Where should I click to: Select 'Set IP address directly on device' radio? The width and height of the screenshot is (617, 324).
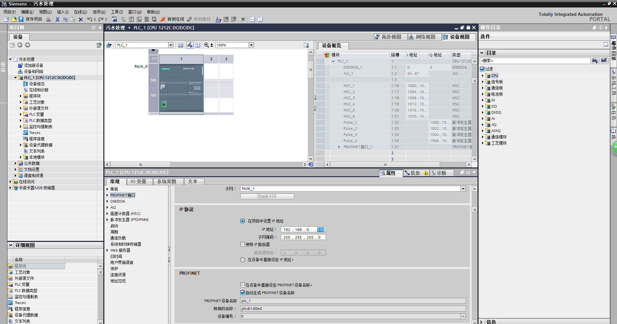click(243, 260)
